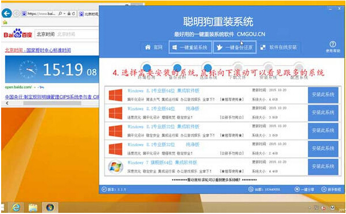Open File Explorer from the taskbar

(x=33, y=207)
